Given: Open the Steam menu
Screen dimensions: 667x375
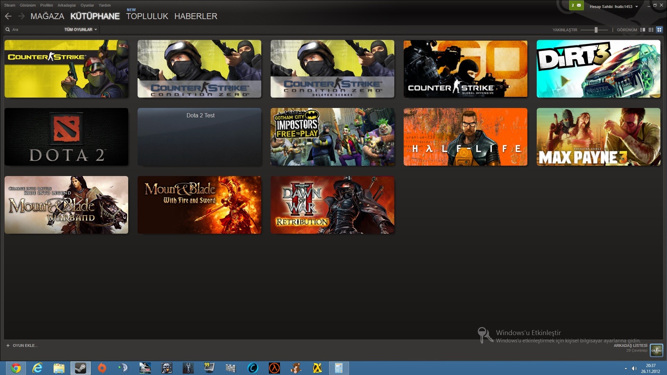Looking at the screenshot, I should [x=9, y=5].
